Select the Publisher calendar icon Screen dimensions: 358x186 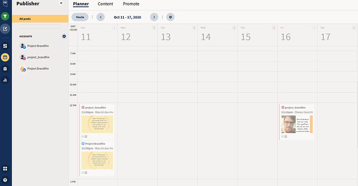pyautogui.click(x=5, y=57)
